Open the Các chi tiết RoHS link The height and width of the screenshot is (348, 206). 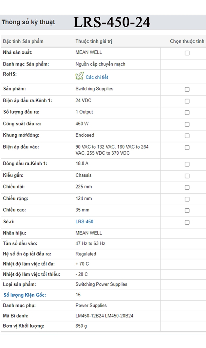pos(97,77)
